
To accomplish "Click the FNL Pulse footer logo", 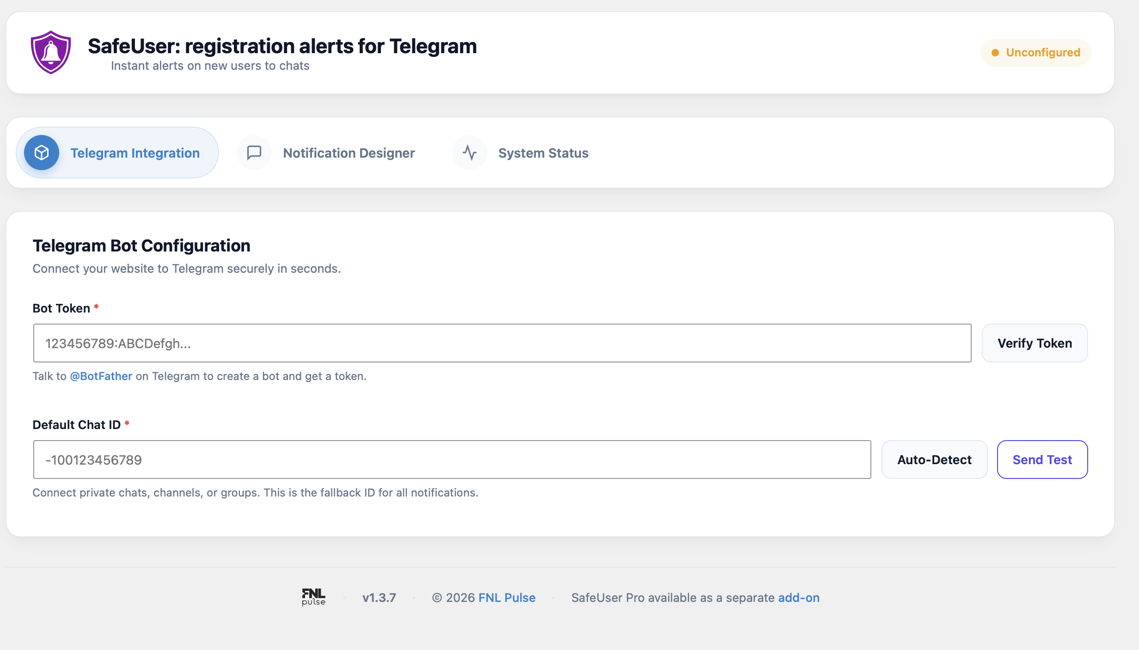I will [314, 597].
